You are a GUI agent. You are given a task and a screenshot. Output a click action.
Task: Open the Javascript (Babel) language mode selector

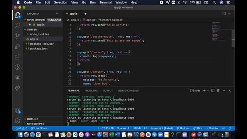161,128
